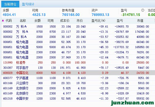Click loss ratio -78.17
Image resolution: width=155 pixels, height=107 pixels.
point(104,68)
